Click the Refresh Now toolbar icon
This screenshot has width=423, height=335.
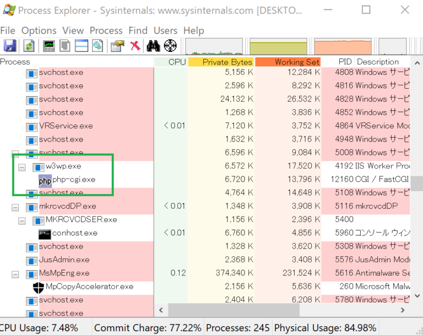click(28, 46)
